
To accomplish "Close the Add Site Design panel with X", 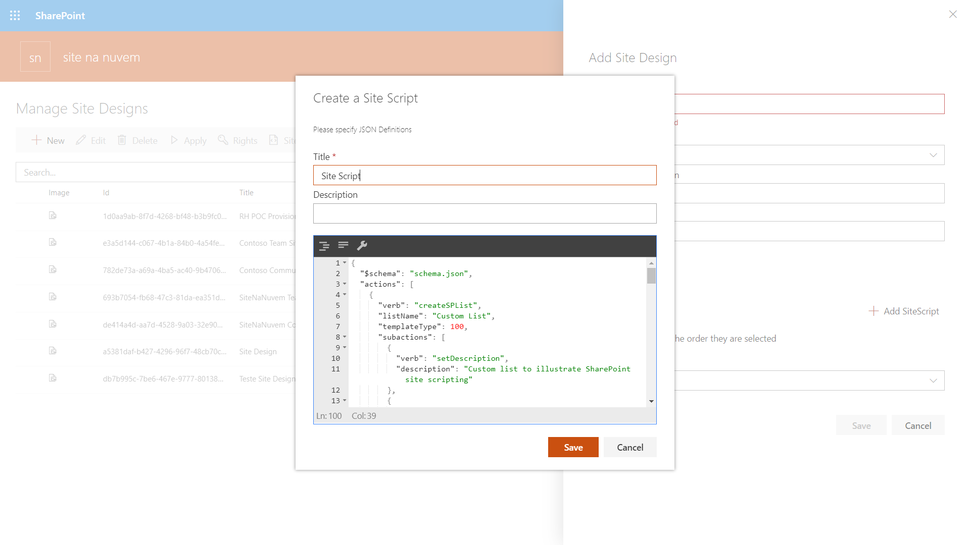I will coord(953,14).
